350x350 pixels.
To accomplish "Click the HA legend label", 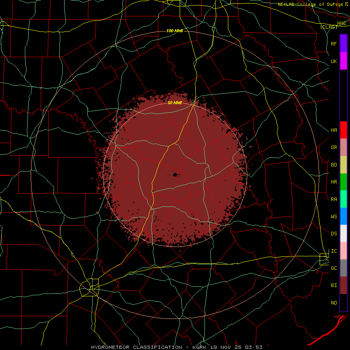I will tap(334, 130).
